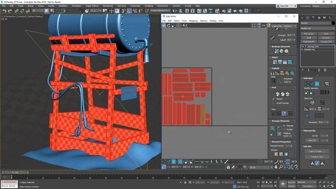
Task: Click the Tweak In View button
Action: point(317,156)
